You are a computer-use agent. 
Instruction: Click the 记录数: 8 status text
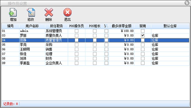coord(10,104)
